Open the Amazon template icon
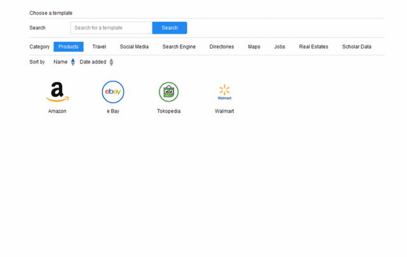 click(x=57, y=92)
